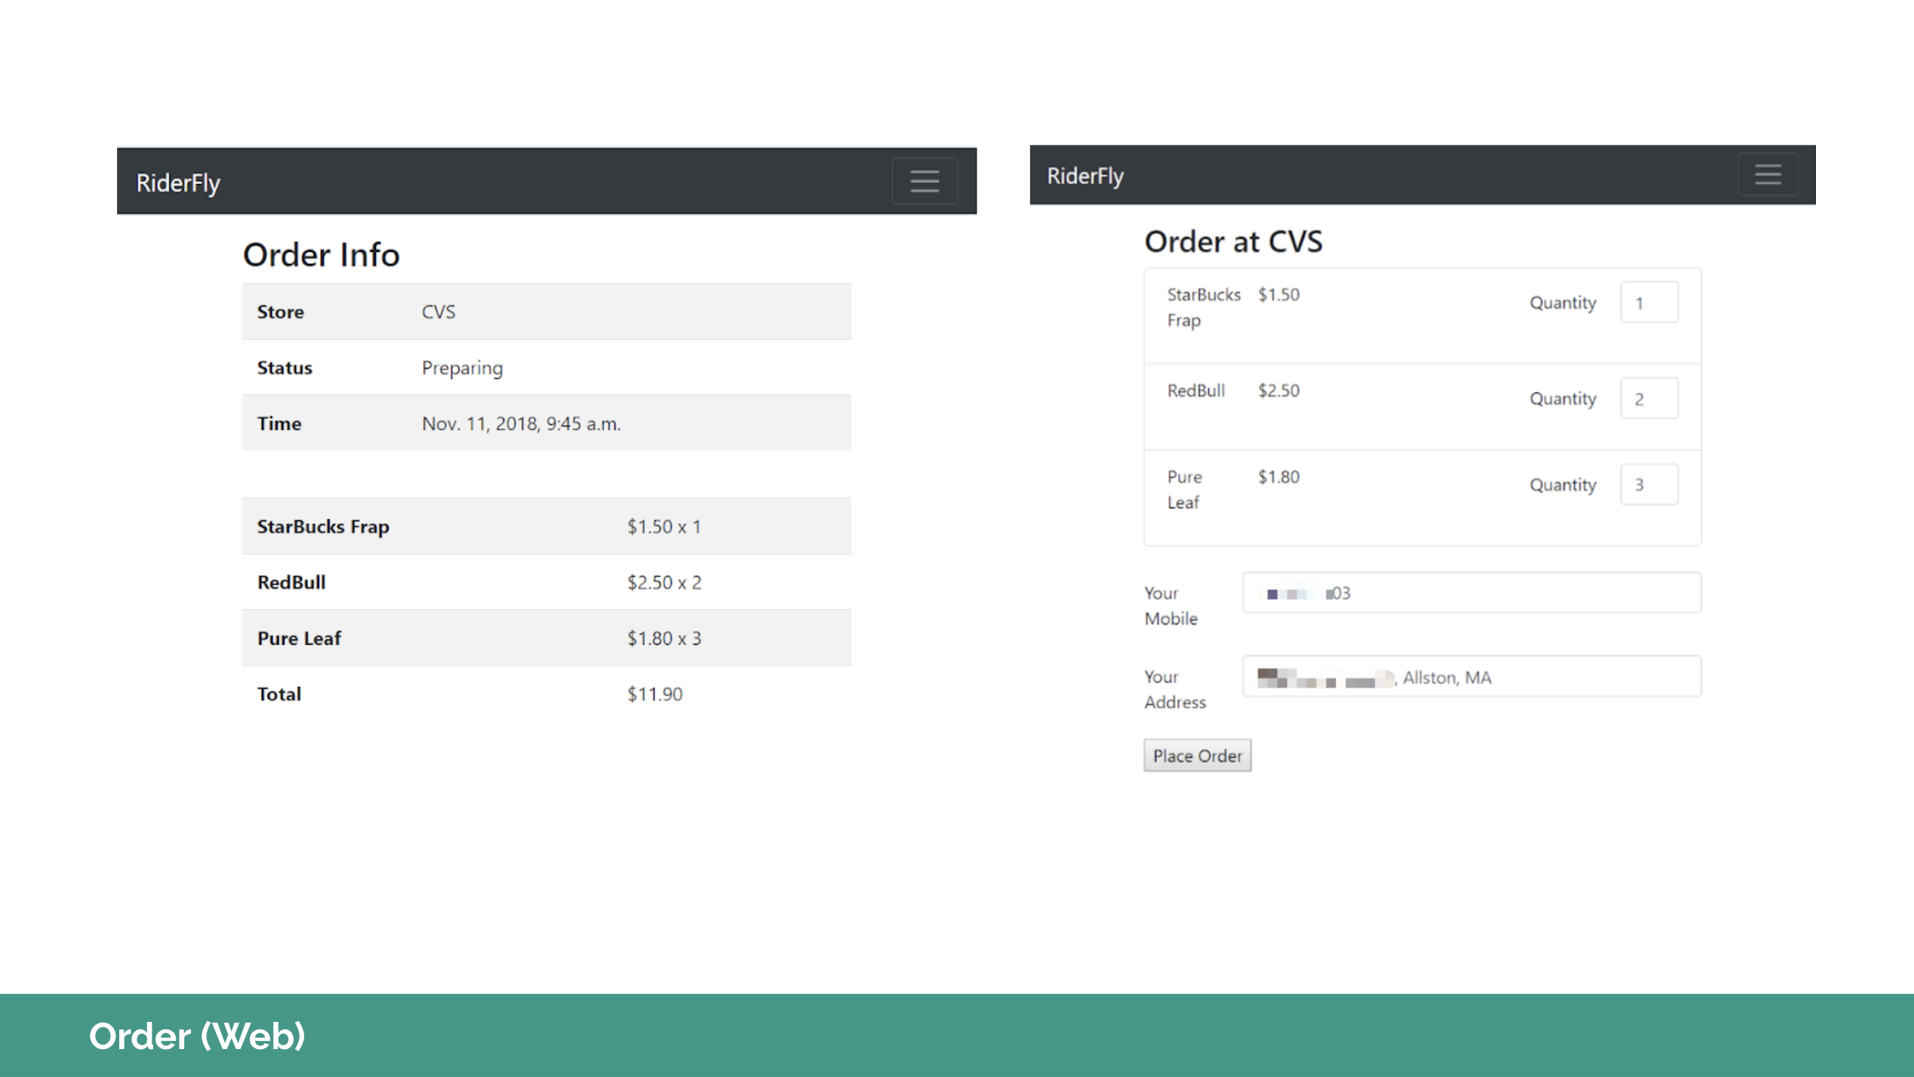Click StarBucks Frap quantity field
The image size is (1914, 1077).
point(1648,302)
